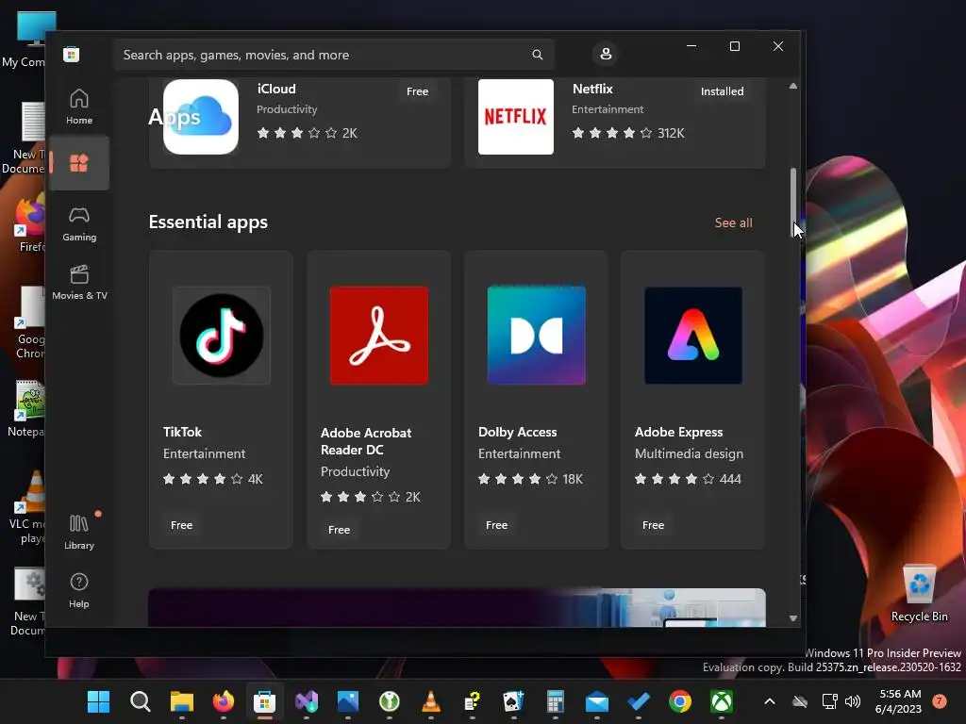Open the Library in Store sidebar

[79, 533]
